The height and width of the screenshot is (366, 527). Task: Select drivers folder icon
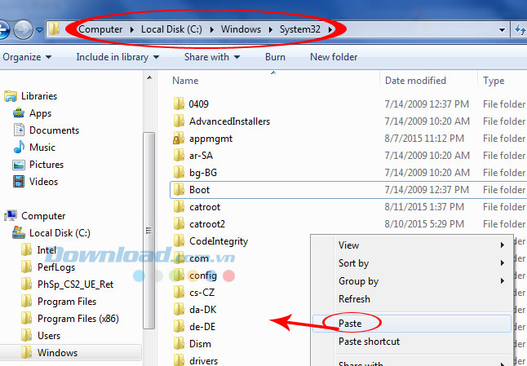[179, 360]
